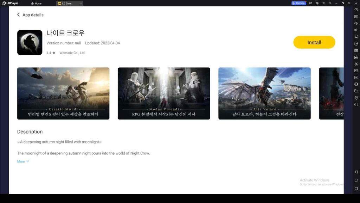Click the round half-filled icon in sidebar
360x203 pixels.
click(x=356, y=84)
